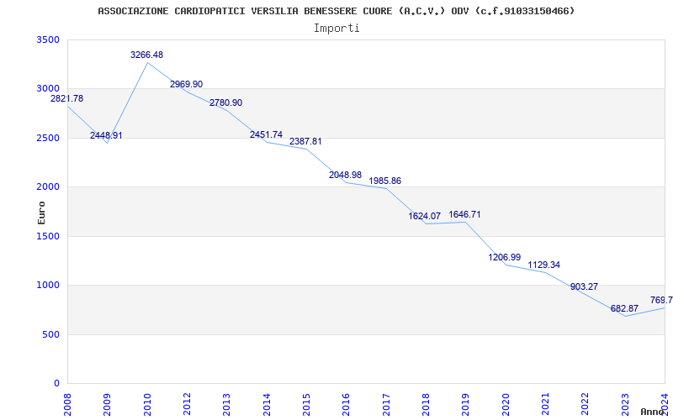Click the final data label 769.7
673x420 pixels.
click(661, 300)
